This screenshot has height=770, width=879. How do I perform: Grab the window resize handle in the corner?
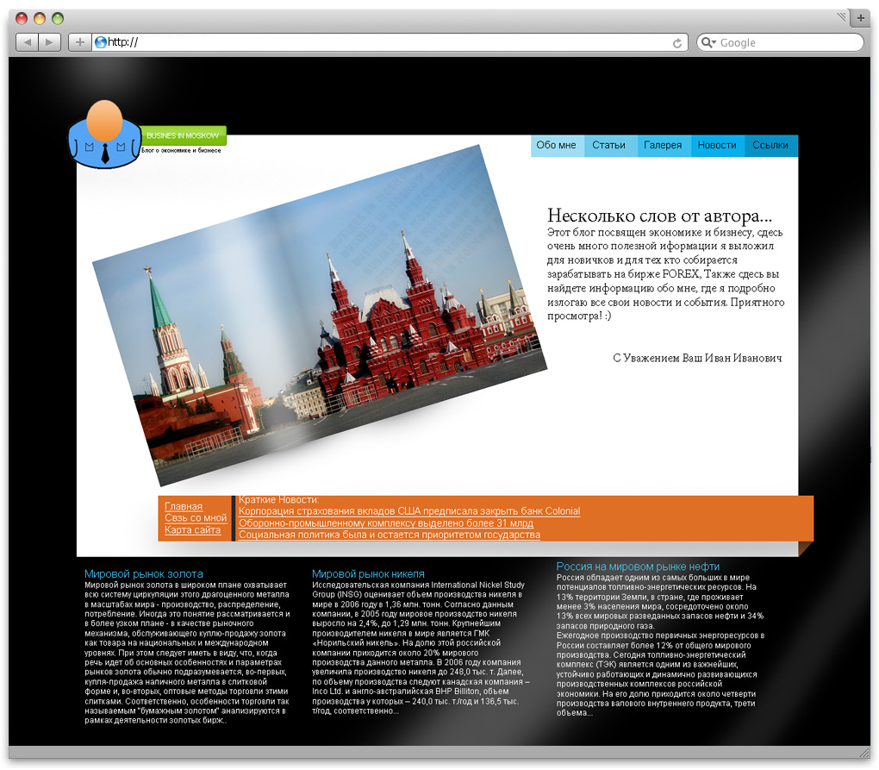coord(863,752)
